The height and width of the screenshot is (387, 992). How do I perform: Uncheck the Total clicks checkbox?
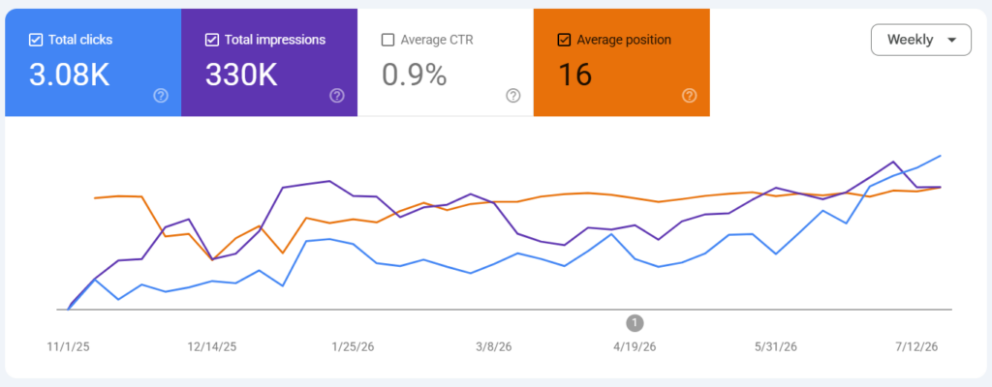pos(36,40)
